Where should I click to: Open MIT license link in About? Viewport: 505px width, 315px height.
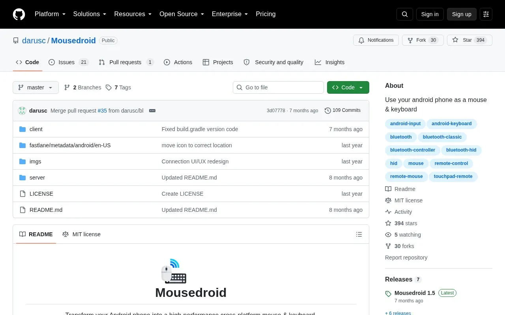pos(404,200)
